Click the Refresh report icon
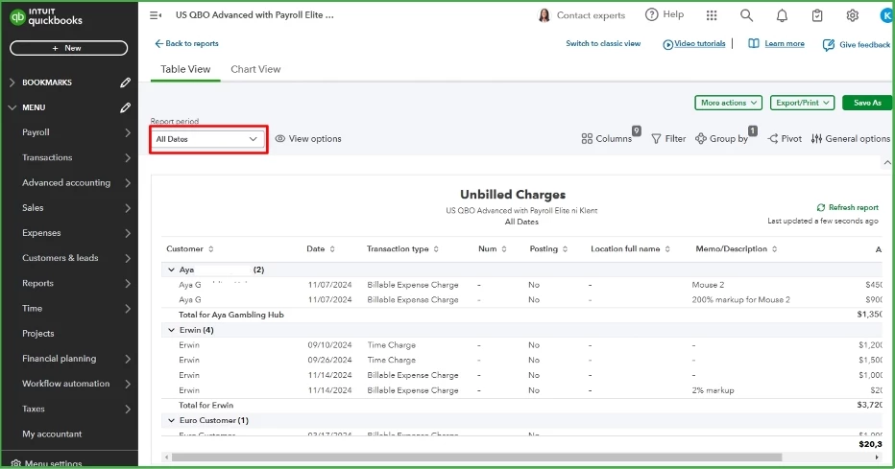The image size is (895, 469). coord(820,207)
